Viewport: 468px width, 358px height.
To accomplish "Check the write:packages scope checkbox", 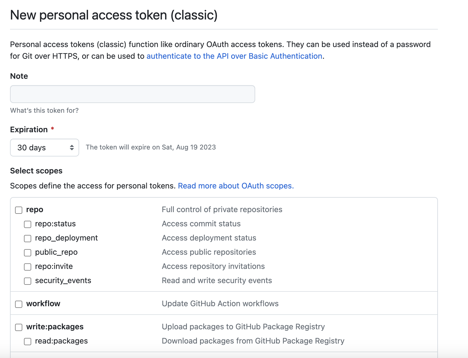I will point(19,327).
